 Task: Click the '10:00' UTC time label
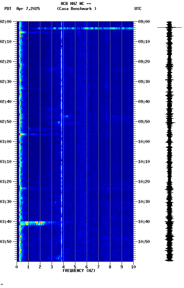pyautogui.click(x=144, y=142)
